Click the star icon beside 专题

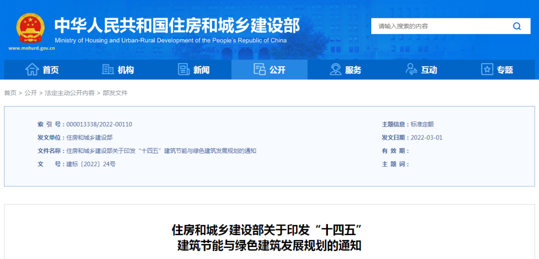[487, 70]
